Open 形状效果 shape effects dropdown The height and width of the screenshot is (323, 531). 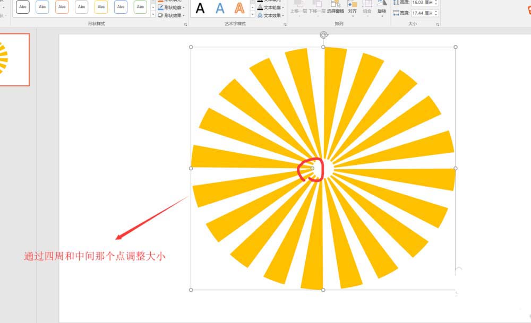click(172, 15)
